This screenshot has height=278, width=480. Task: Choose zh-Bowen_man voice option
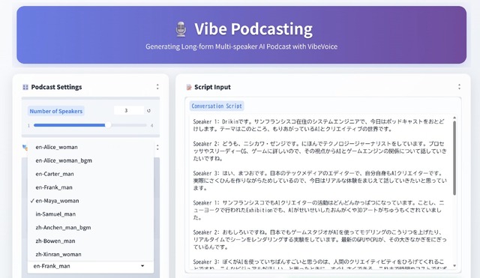point(91,241)
